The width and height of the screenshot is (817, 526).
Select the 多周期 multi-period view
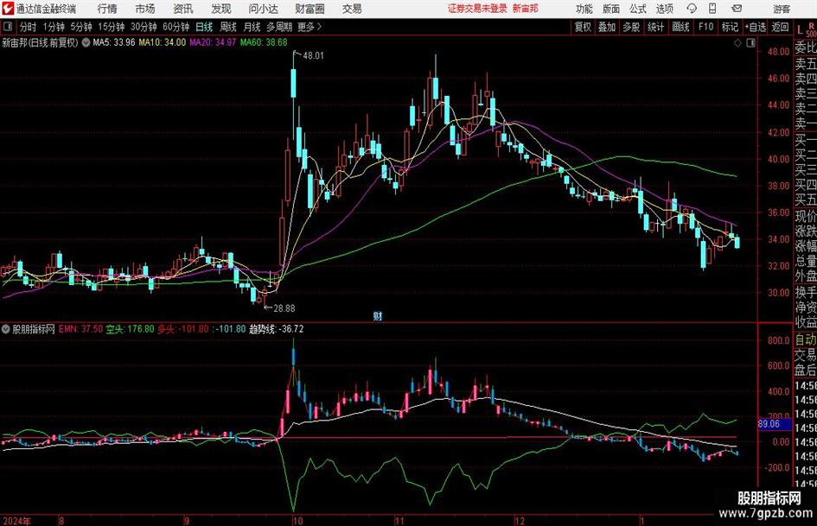tap(279, 27)
